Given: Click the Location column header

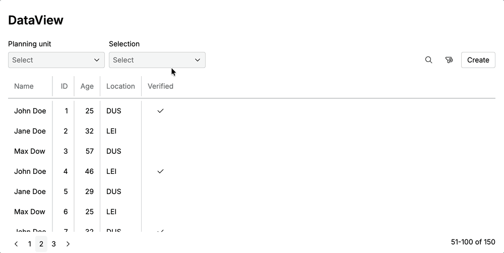Looking at the screenshot, I should pyautogui.click(x=120, y=86).
